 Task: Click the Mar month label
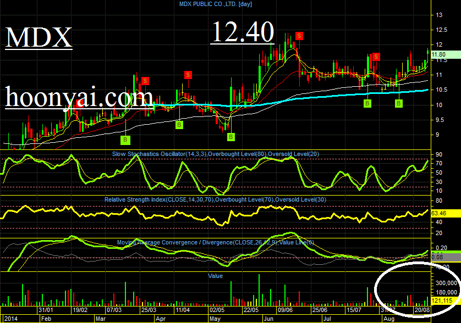coord(101,319)
